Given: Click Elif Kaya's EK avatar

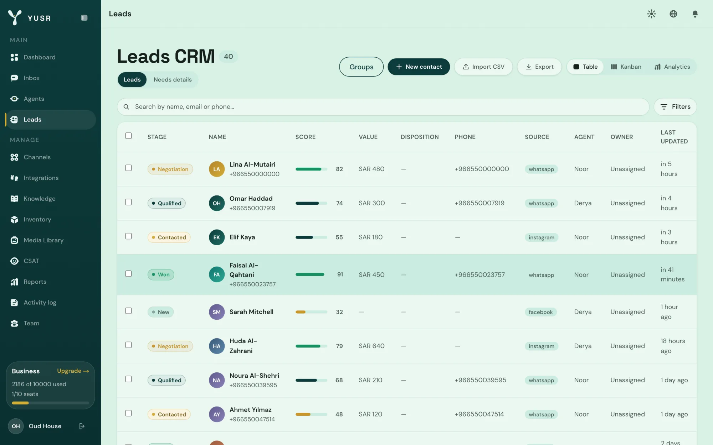Looking at the screenshot, I should 217,237.
